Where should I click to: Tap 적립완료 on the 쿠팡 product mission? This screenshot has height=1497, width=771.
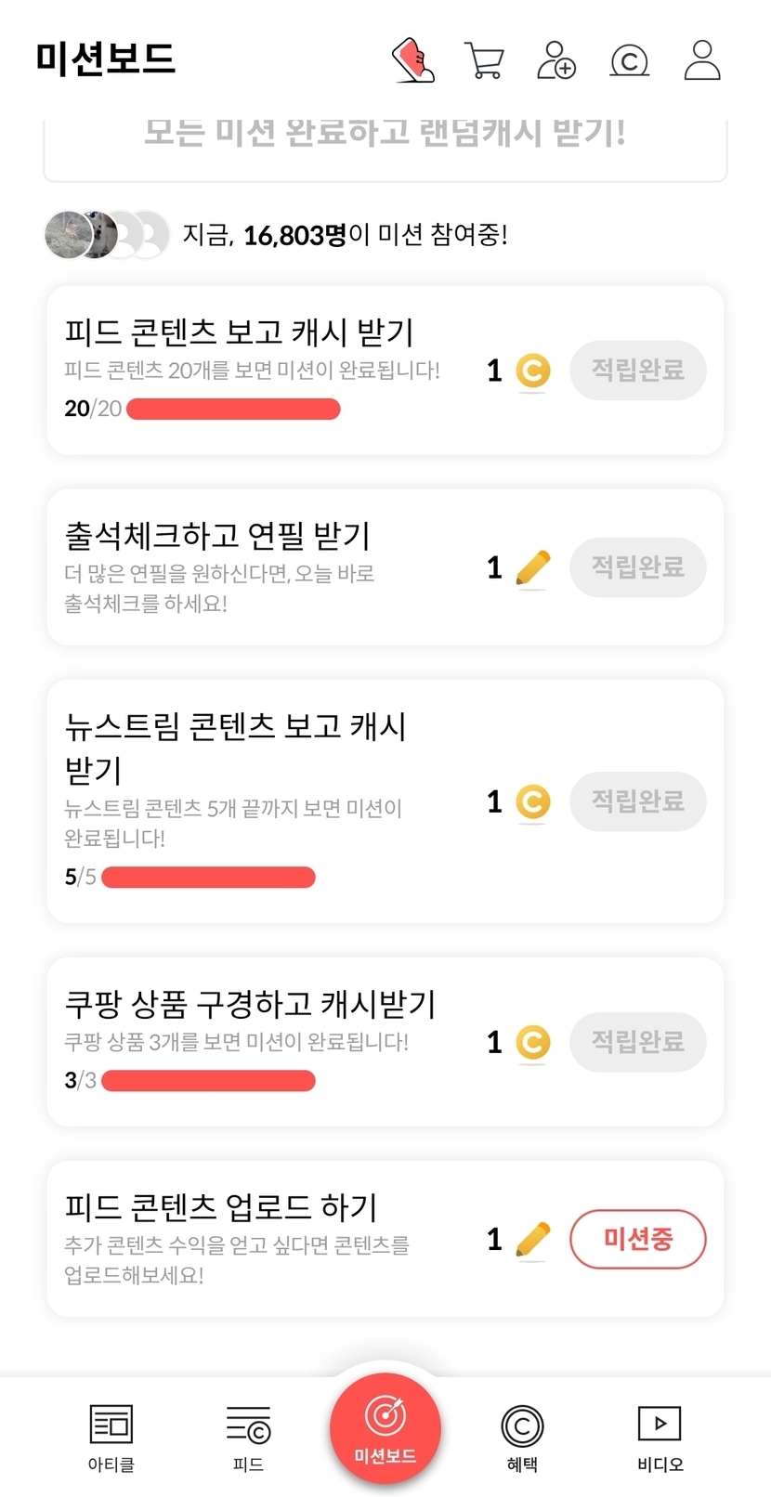[x=637, y=1042]
